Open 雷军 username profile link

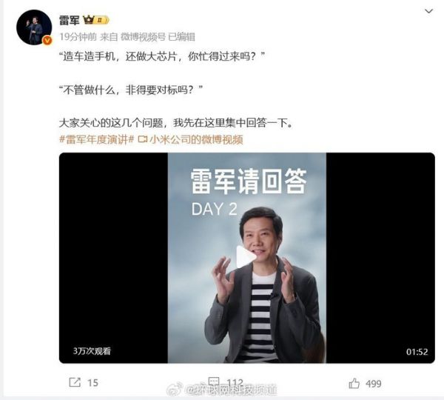[69, 20]
